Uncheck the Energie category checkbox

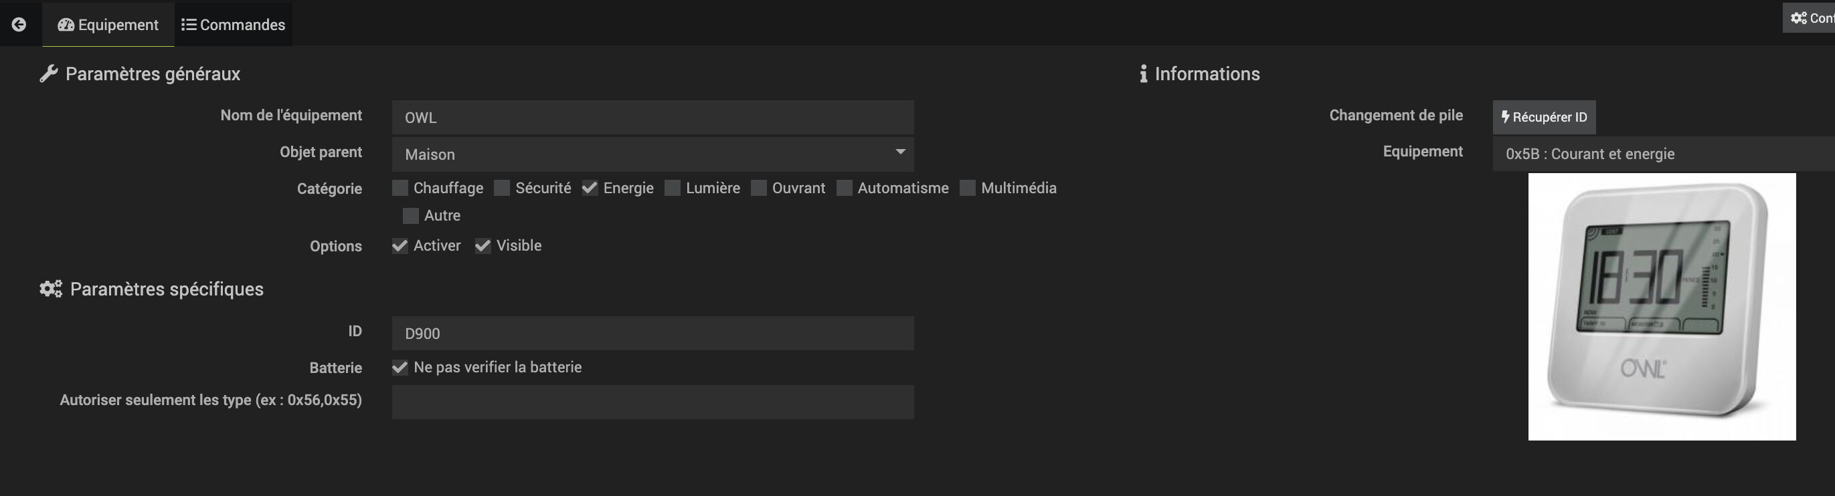coord(590,188)
